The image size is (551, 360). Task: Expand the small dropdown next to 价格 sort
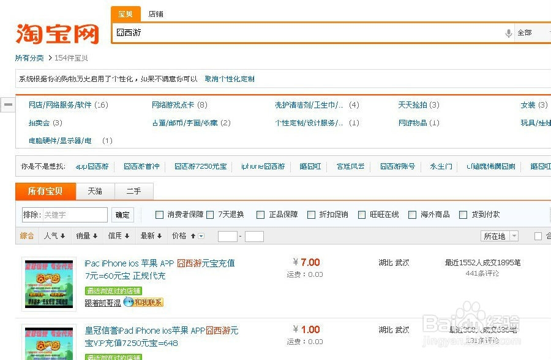tap(201, 235)
